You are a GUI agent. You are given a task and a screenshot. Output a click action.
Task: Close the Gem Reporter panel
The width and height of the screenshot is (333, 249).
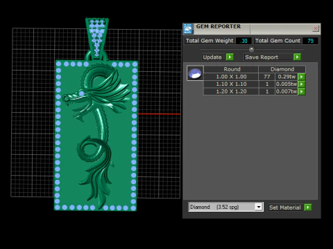pyautogui.click(x=316, y=28)
